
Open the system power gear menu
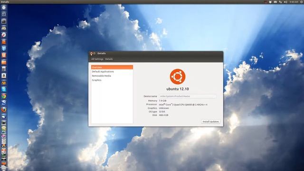302,2
